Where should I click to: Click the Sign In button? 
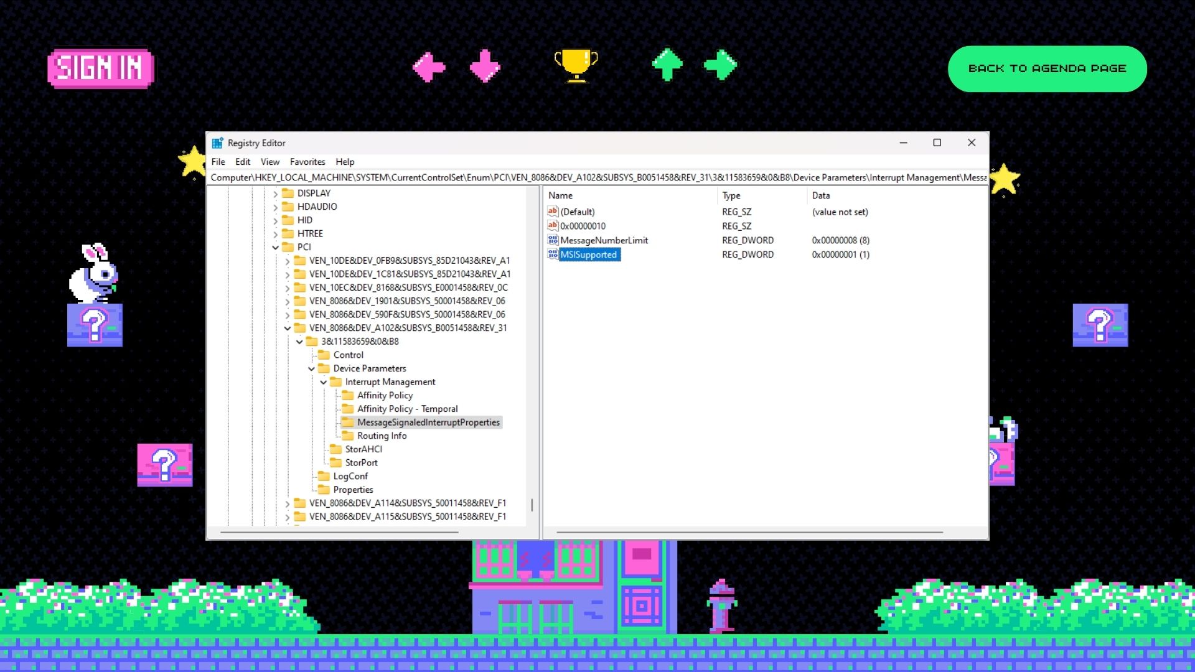coord(100,68)
